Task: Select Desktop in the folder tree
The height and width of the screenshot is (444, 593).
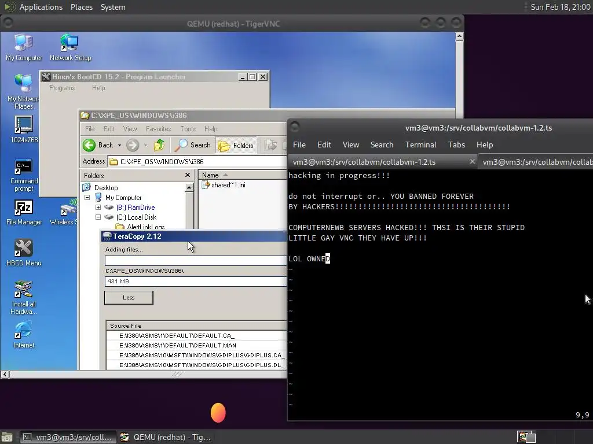Action: 106,188
